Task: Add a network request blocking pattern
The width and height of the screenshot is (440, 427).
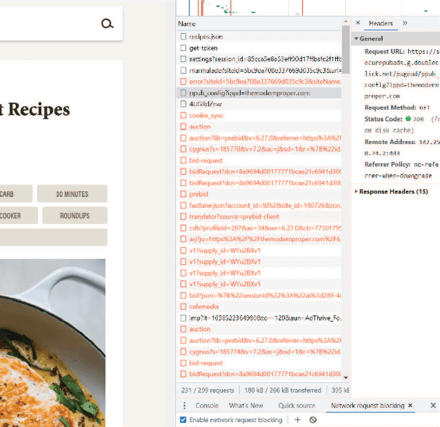Action: [298, 419]
